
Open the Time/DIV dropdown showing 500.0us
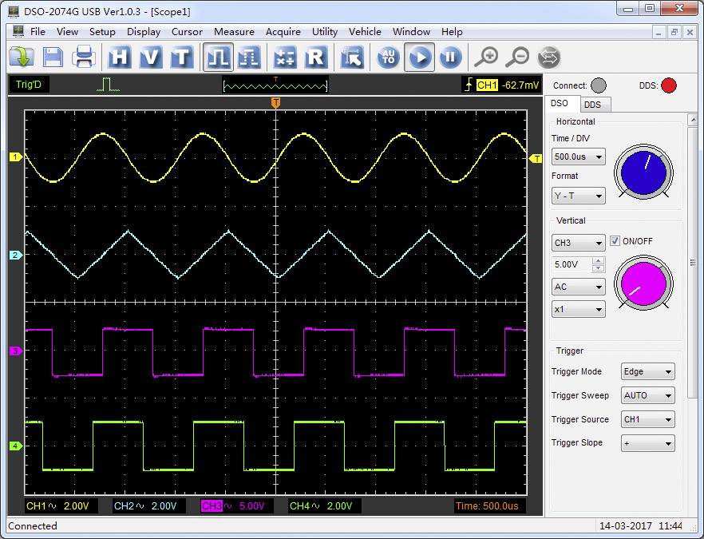coord(578,157)
